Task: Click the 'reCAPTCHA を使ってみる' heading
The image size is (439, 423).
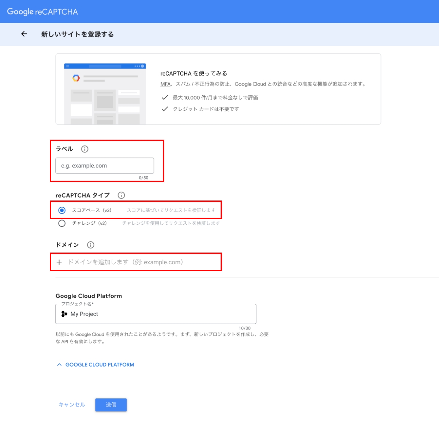Action: coord(194,73)
